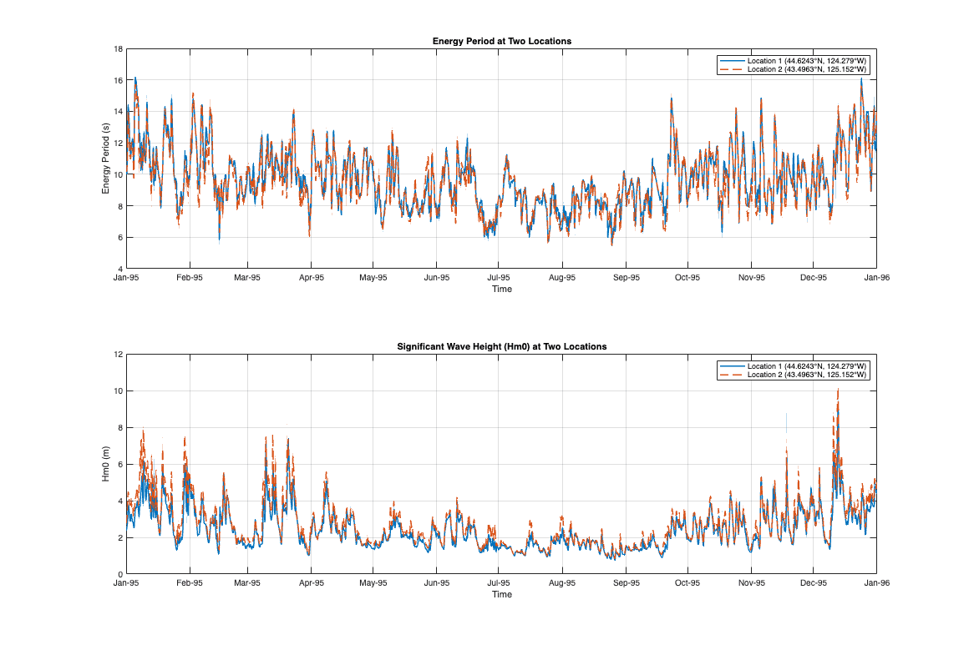Click 'Sep-95' tick on Energy Period plot

tap(627, 278)
